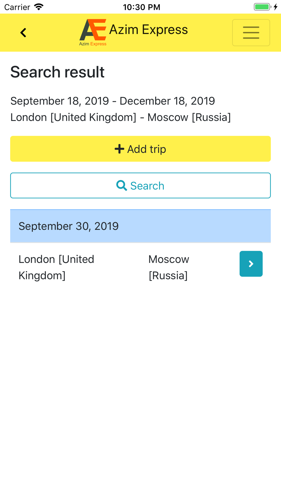Click the magnifying glass icon

(x=122, y=186)
